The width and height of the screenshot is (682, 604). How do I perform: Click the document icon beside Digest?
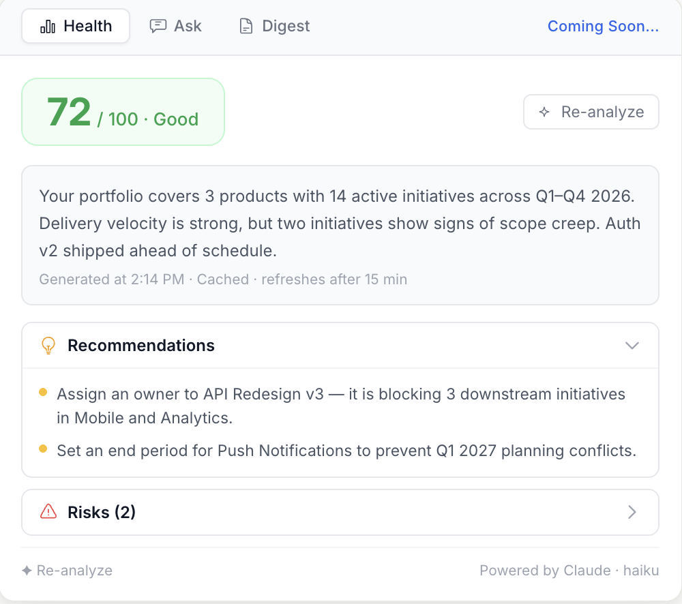(246, 25)
